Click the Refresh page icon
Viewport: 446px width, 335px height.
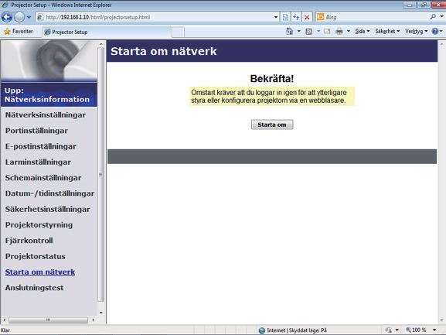(x=296, y=17)
